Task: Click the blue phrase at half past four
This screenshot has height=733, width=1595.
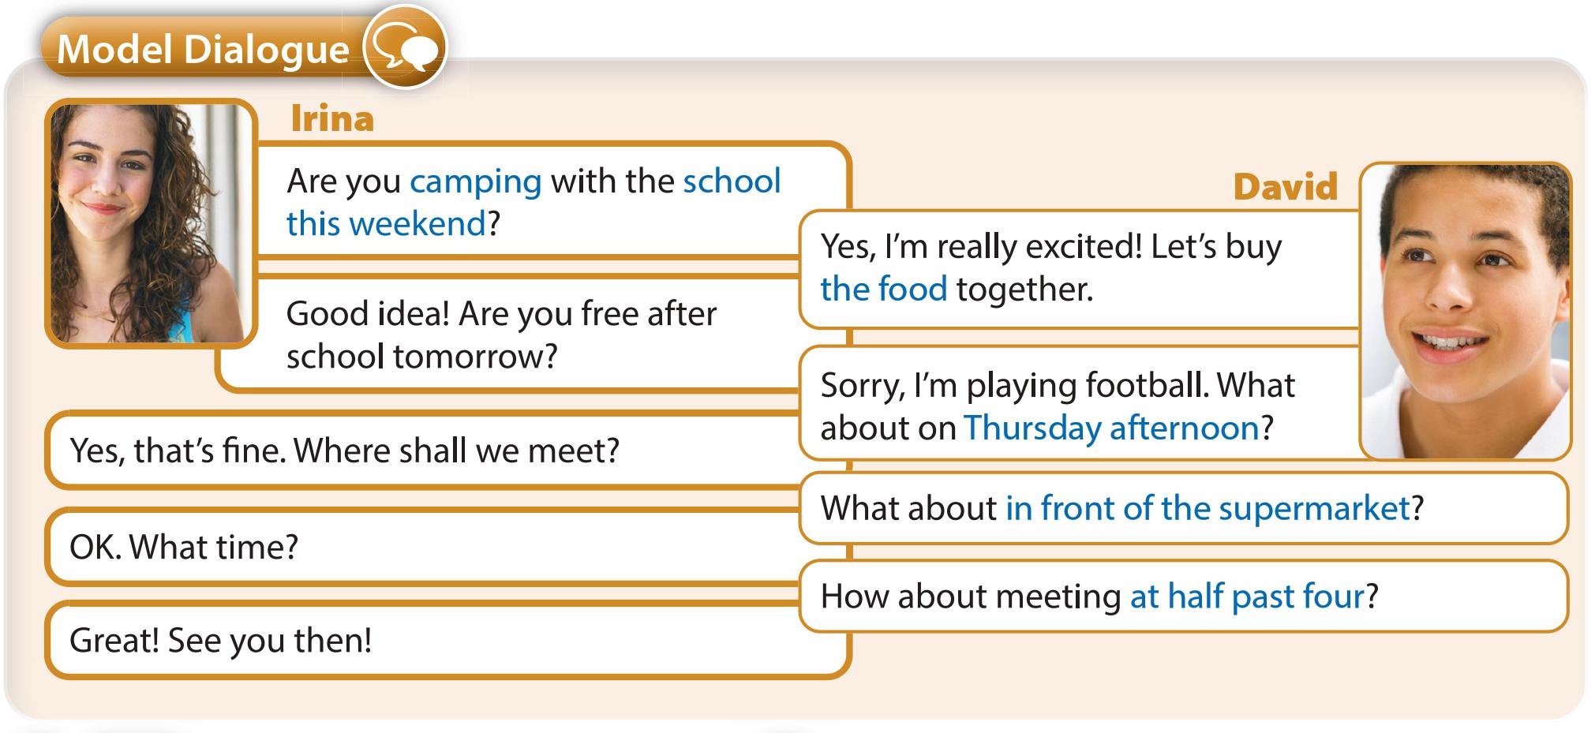Action: [1247, 596]
